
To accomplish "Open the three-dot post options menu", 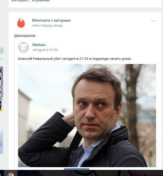I will click(154, 21).
